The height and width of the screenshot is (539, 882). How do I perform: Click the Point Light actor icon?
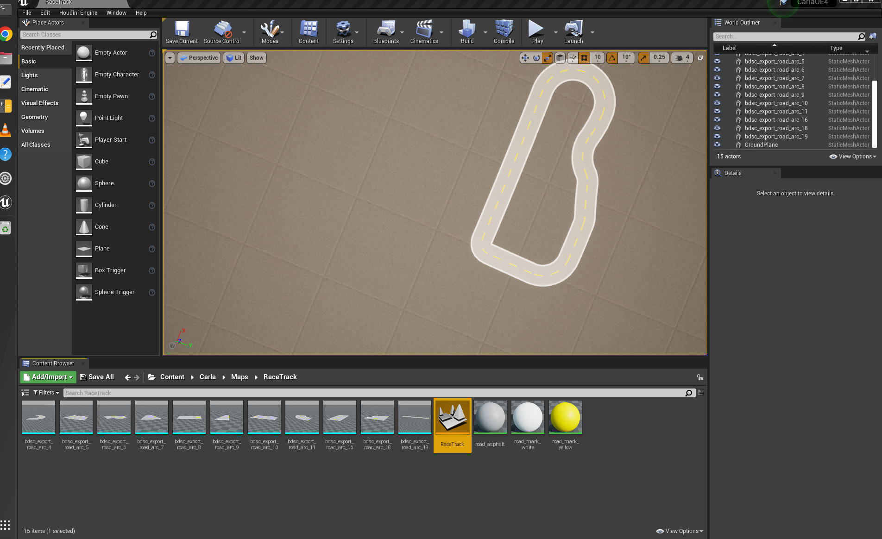84,118
